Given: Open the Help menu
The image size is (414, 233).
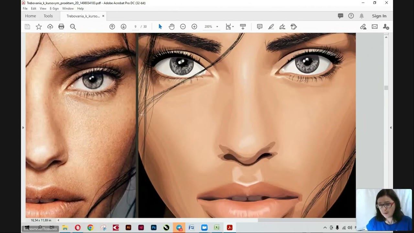Looking at the screenshot, I should (x=81, y=9).
